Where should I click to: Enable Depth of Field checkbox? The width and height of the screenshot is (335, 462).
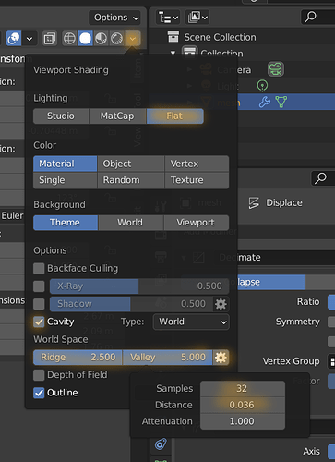click(39, 375)
